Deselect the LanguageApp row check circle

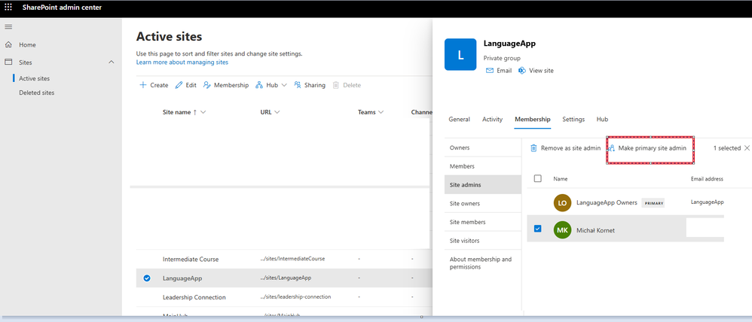point(147,278)
